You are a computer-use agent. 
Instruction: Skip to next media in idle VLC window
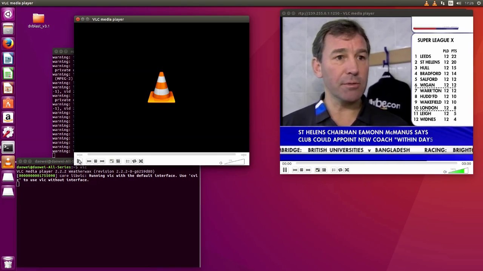coord(102,161)
